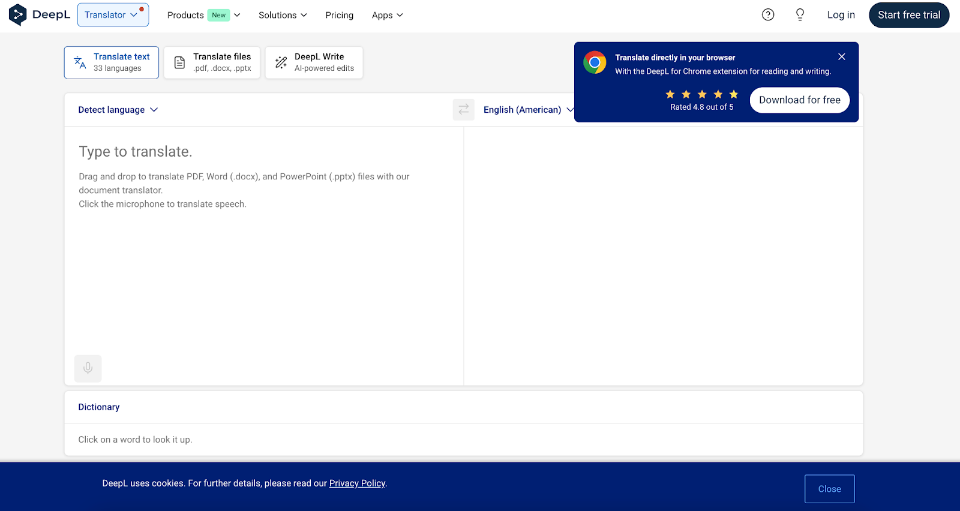Dismiss the Chrome extension banner with X
This screenshot has width=960, height=511.
[842, 56]
